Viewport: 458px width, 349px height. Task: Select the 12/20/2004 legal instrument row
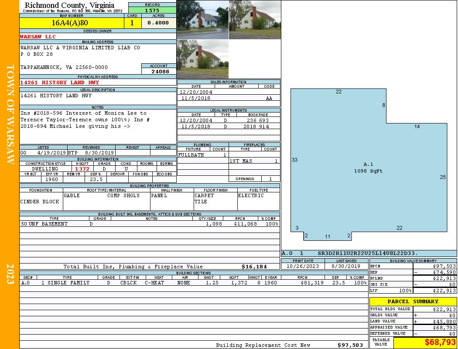pyautogui.click(x=229, y=120)
